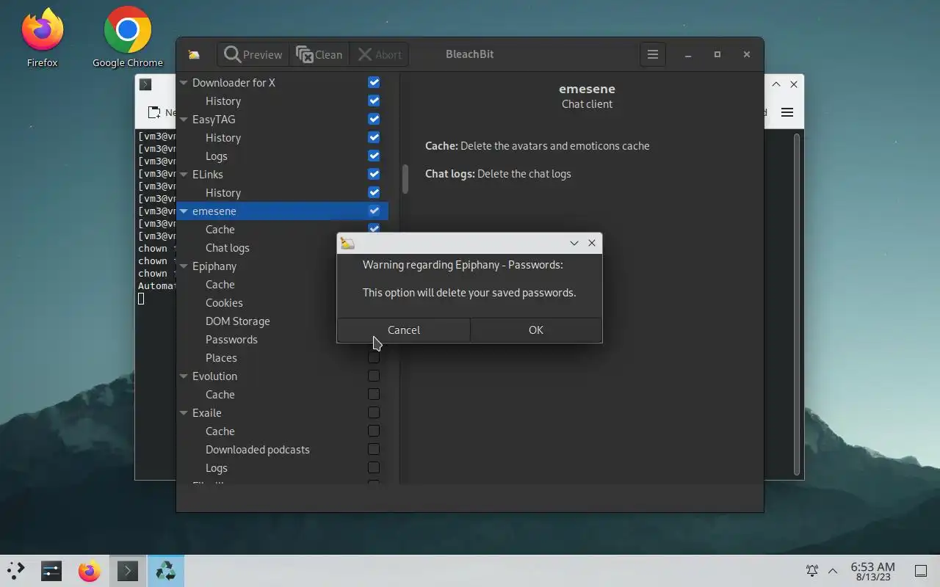The height and width of the screenshot is (587, 940).
Task: Select Epiphany Passwords item
Action: point(231,339)
